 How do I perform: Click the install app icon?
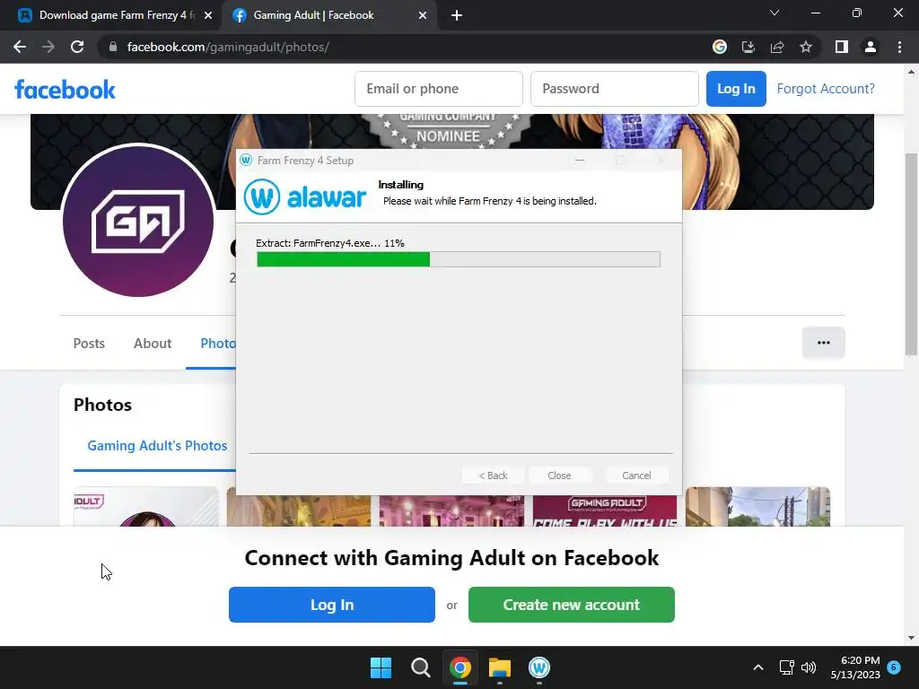pyautogui.click(x=748, y=47)
